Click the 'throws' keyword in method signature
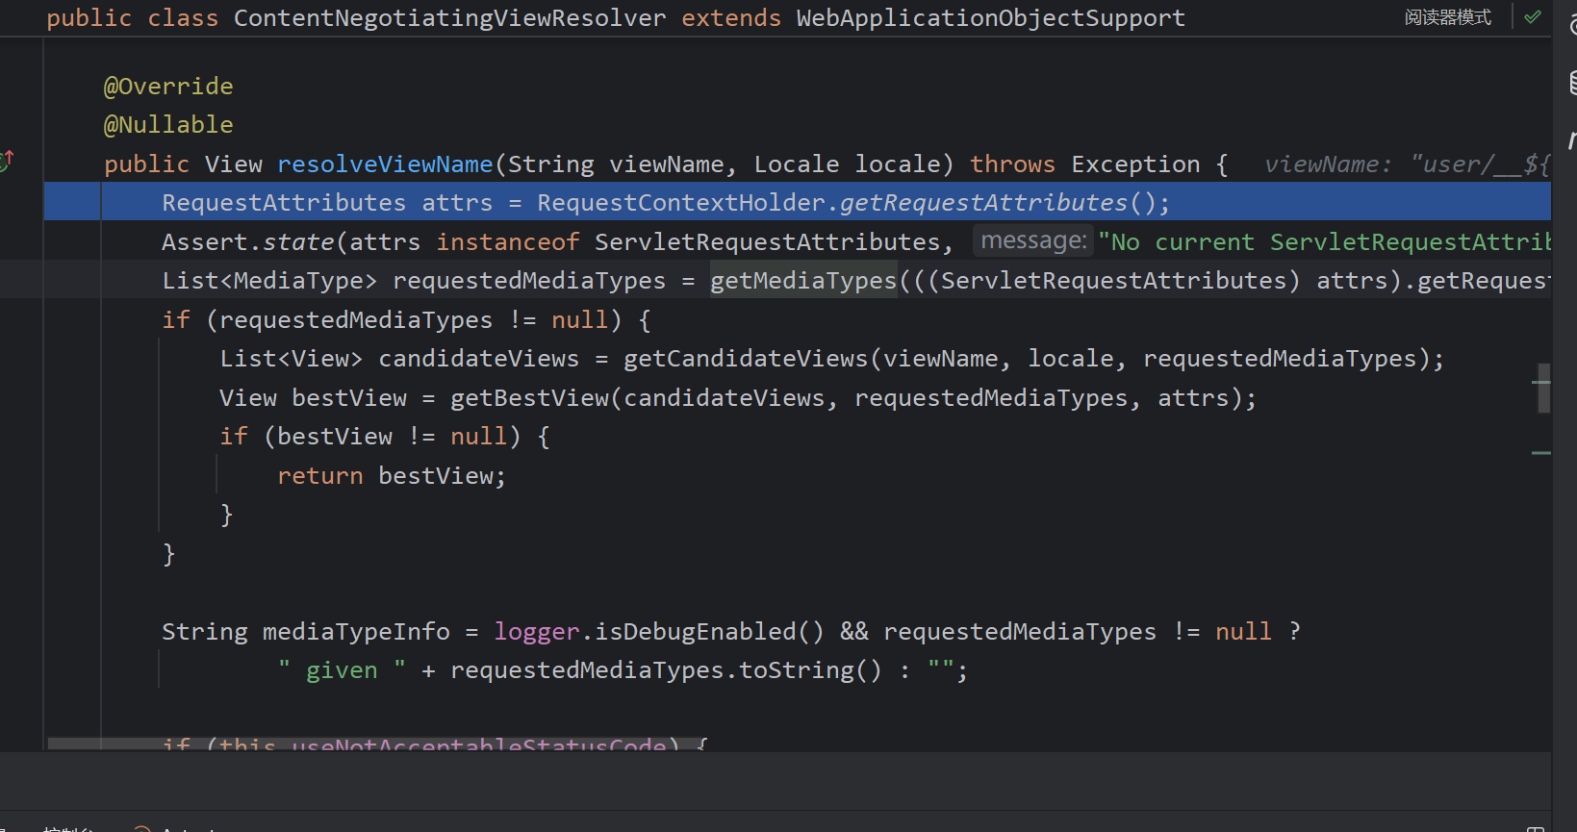 [1012, 164]
